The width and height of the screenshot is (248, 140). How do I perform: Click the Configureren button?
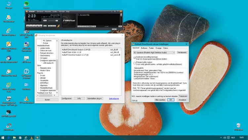pos(66,99)
